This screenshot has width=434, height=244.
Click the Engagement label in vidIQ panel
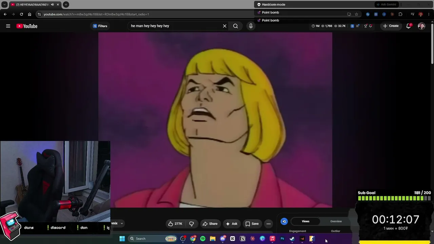[297, 231]
